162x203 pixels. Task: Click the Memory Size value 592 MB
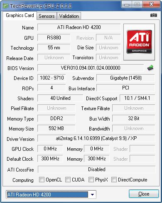coord(56,128)
